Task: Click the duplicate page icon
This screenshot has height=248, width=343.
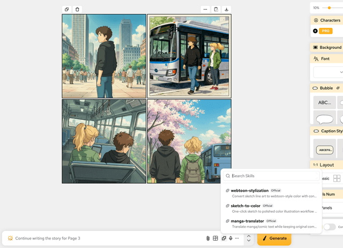Action: point(67,9)
